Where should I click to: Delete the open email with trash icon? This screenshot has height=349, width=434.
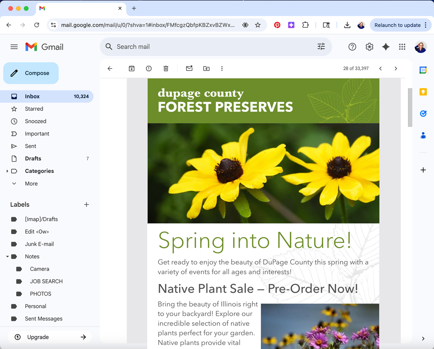166,69
